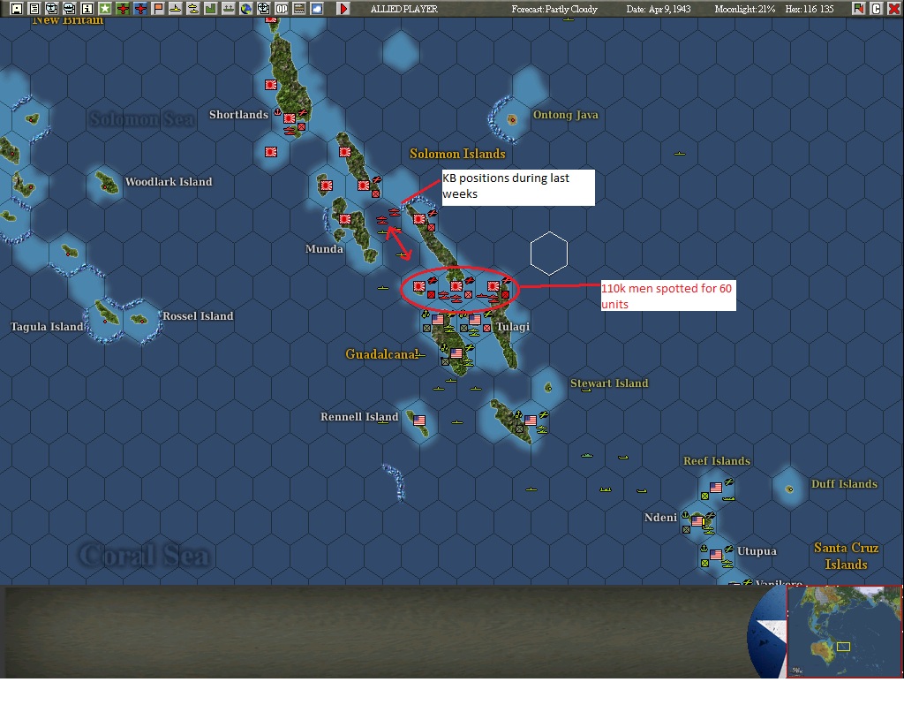Image resolution: width=904 pixels, height=720 pixels.
Task: Click the ship-on-green toolbar icon
Action: pyautogui.click(x=229, y=9)
